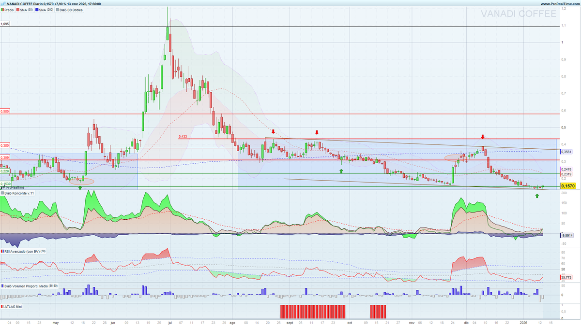Image resolution: width=581 pixels, height=326 pixels.
Task: Click the sept label on time axis
Action: point(290,322)
